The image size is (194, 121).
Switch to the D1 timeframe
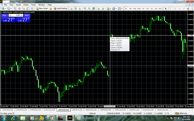click(x=152, y=9)
